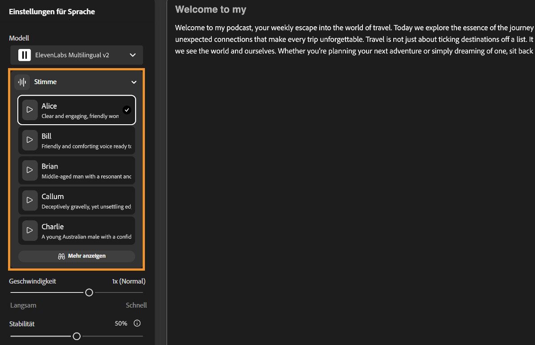Click the ElevenLabs logo icon

(x=25, y=55)
